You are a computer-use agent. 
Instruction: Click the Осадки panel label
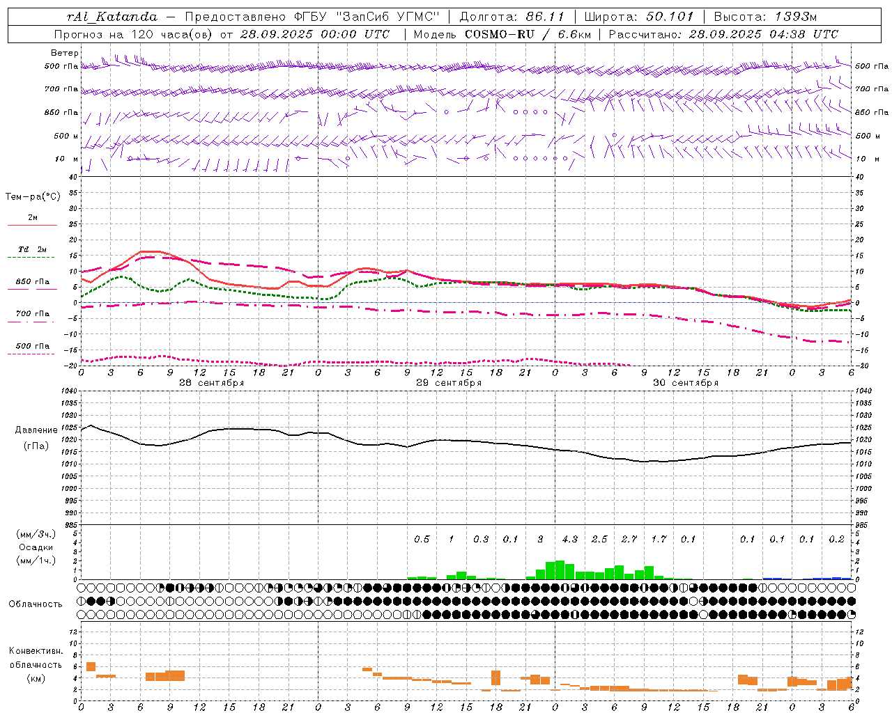click(x=36, y=547)
